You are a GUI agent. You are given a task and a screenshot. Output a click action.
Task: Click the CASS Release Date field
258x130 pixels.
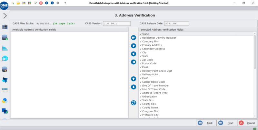click(x=176, y=23)
